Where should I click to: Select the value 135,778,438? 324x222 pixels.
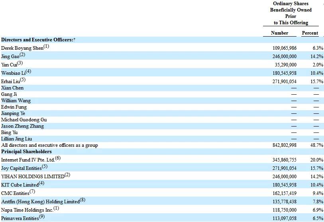(284, 202)
